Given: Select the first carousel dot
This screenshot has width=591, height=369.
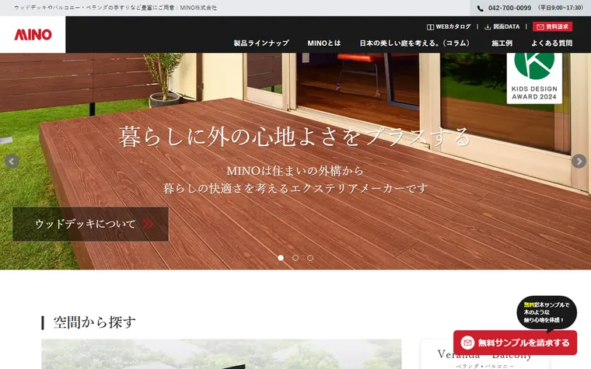Looking at the screenshot, I should 281,258.
